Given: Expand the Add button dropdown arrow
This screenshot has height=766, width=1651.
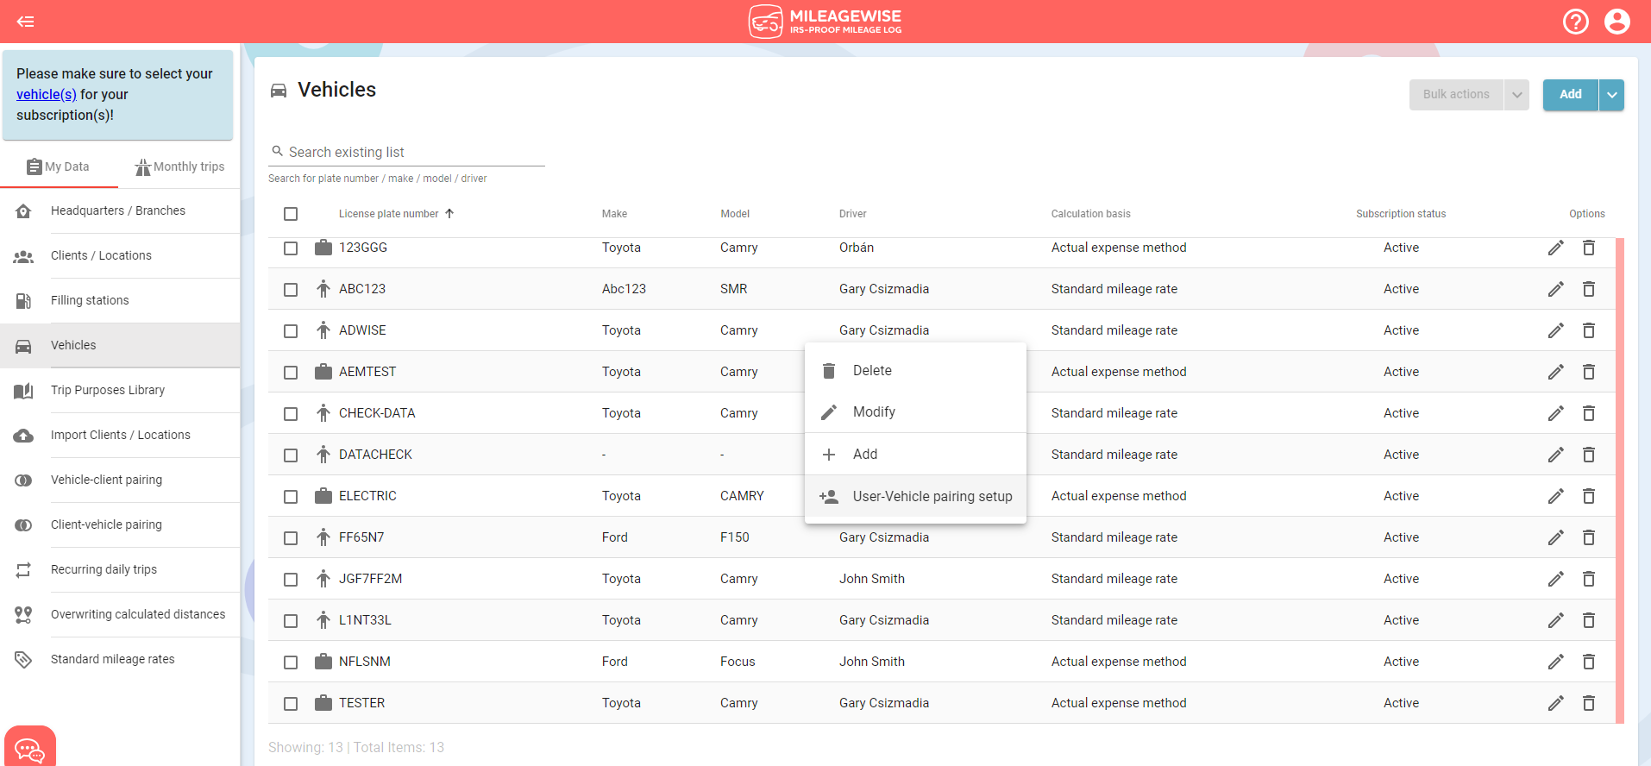Looking at the screenshot, I should coord(1611,95).
